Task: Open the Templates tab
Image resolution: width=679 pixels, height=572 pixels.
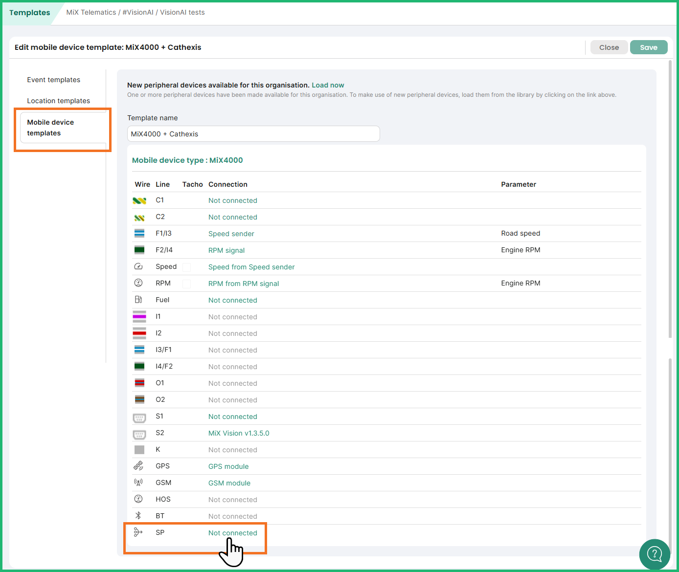Action: coord(30,13)
